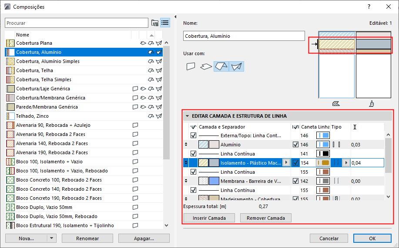Screen dimensions: 399x248
Task: Click pen 142 color swatch for Membrana
Action: [x=323, y=181]
